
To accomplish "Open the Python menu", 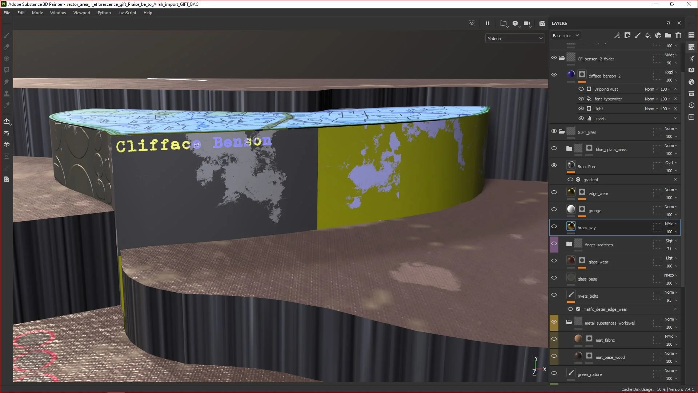I will pos(104,13).
